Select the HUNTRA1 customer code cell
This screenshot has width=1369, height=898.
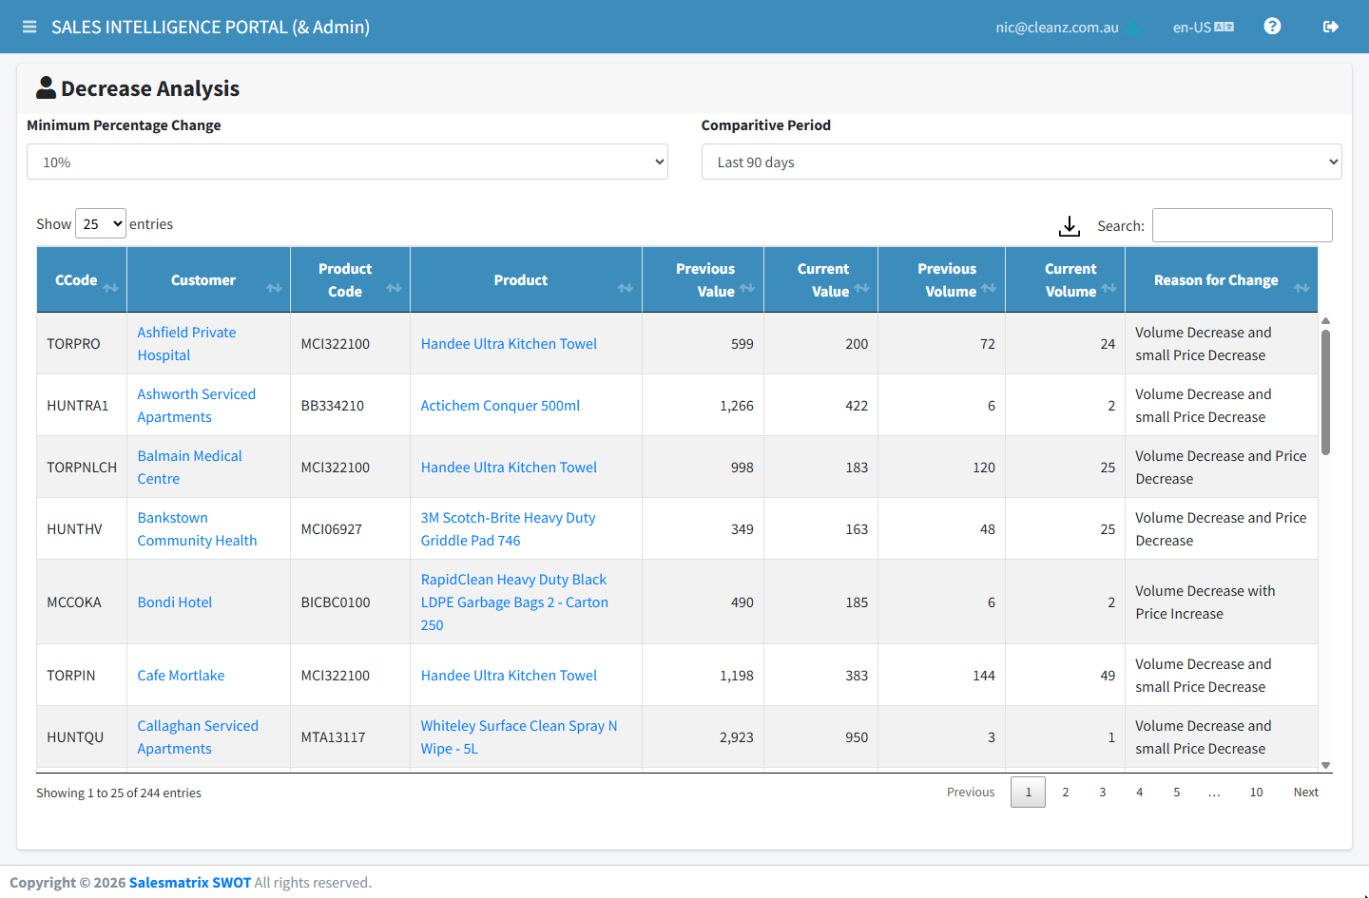point(82,406)
